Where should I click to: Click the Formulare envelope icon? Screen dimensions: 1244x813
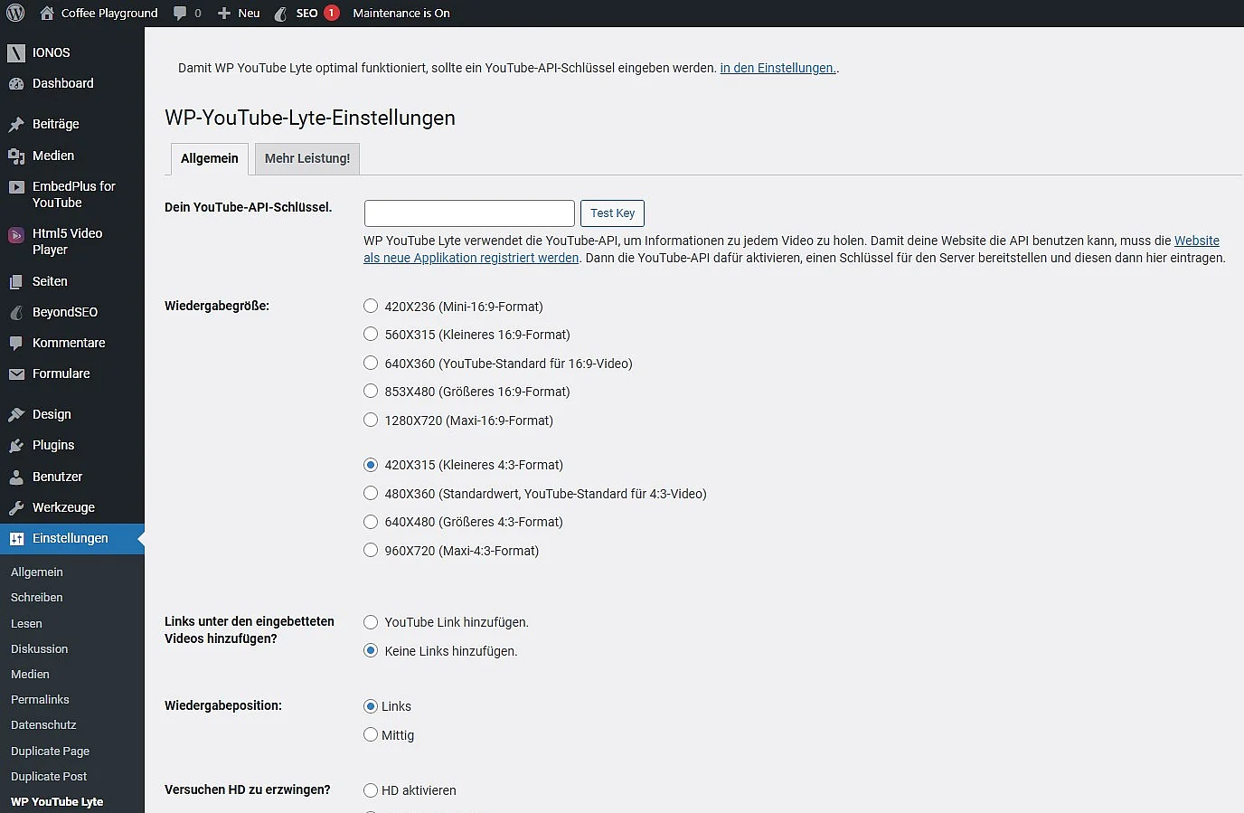coord(16,373)
